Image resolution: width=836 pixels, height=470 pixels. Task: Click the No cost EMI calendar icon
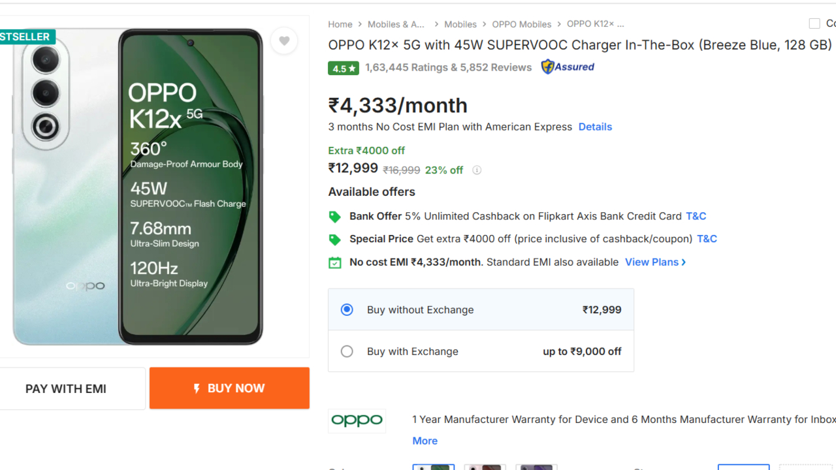tap(335, 262)
